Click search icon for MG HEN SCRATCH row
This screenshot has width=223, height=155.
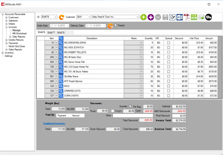[61, 47]
